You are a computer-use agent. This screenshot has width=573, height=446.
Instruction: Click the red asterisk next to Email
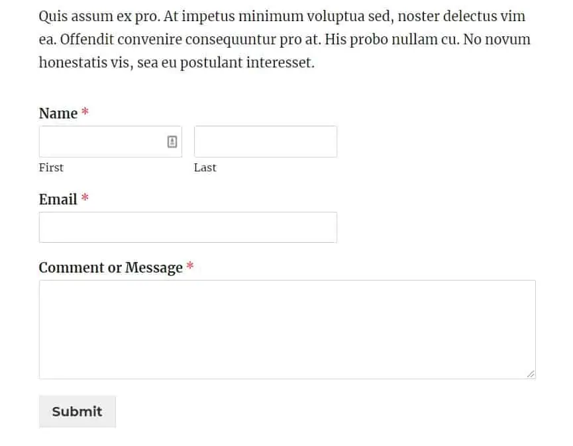tap(85, 199)
